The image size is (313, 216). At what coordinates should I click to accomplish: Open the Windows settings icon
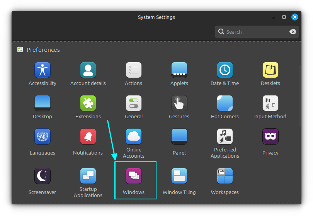(x=134, y=176)
